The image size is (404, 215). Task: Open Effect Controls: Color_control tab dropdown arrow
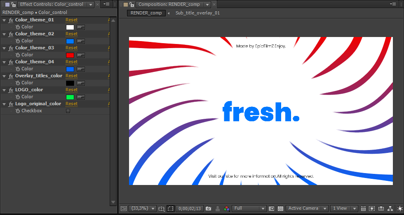click(x=91, y=5)
